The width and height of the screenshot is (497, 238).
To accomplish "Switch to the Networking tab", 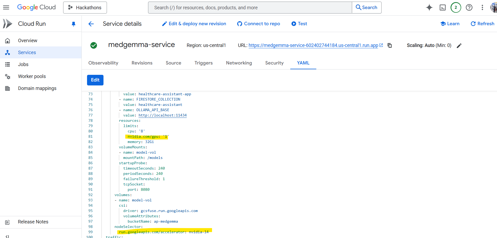I will (239, 63).
